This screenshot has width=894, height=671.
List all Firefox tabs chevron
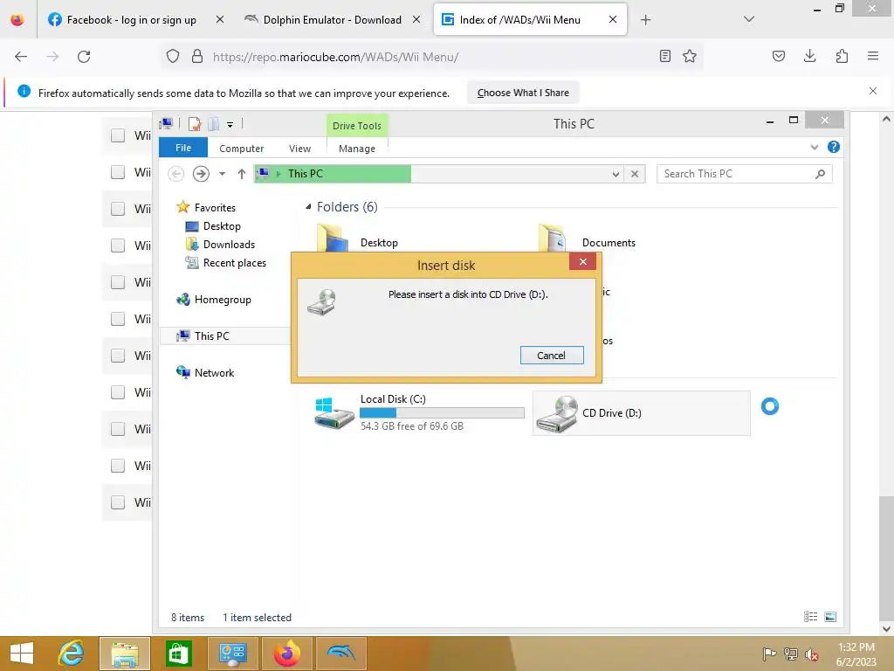[749, 19]
